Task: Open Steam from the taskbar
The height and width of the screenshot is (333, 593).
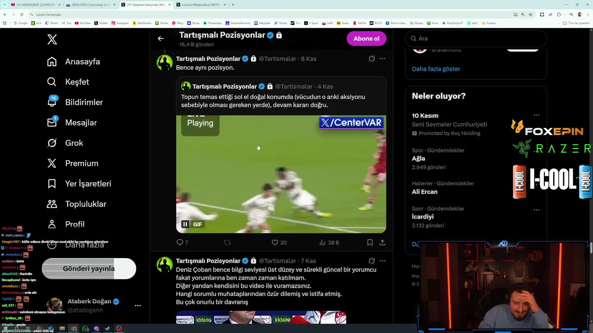Action: 107,329
